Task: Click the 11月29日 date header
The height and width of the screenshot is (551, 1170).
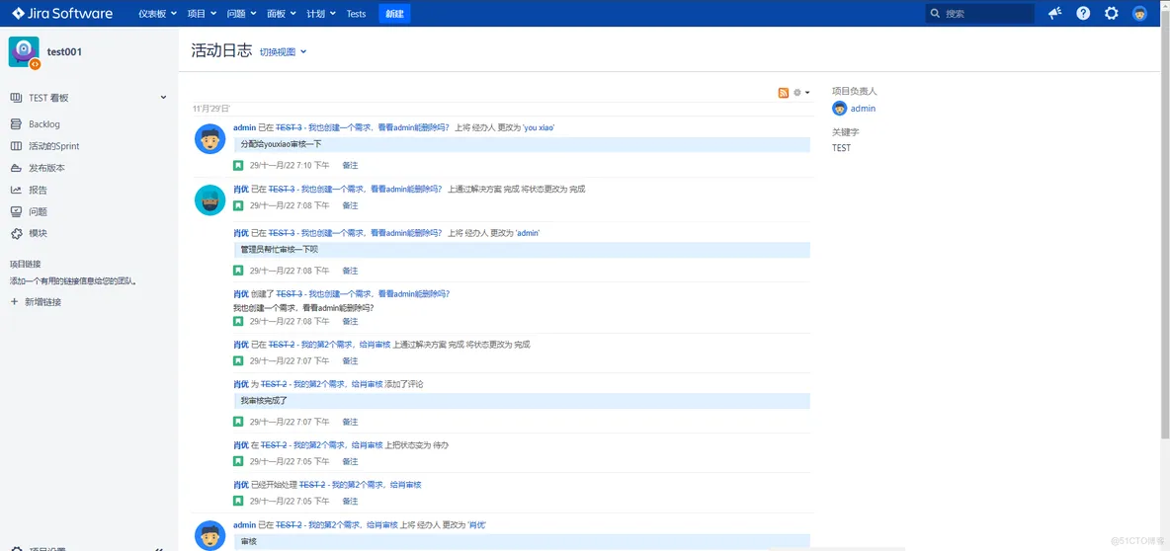Action: pos(211,109)
